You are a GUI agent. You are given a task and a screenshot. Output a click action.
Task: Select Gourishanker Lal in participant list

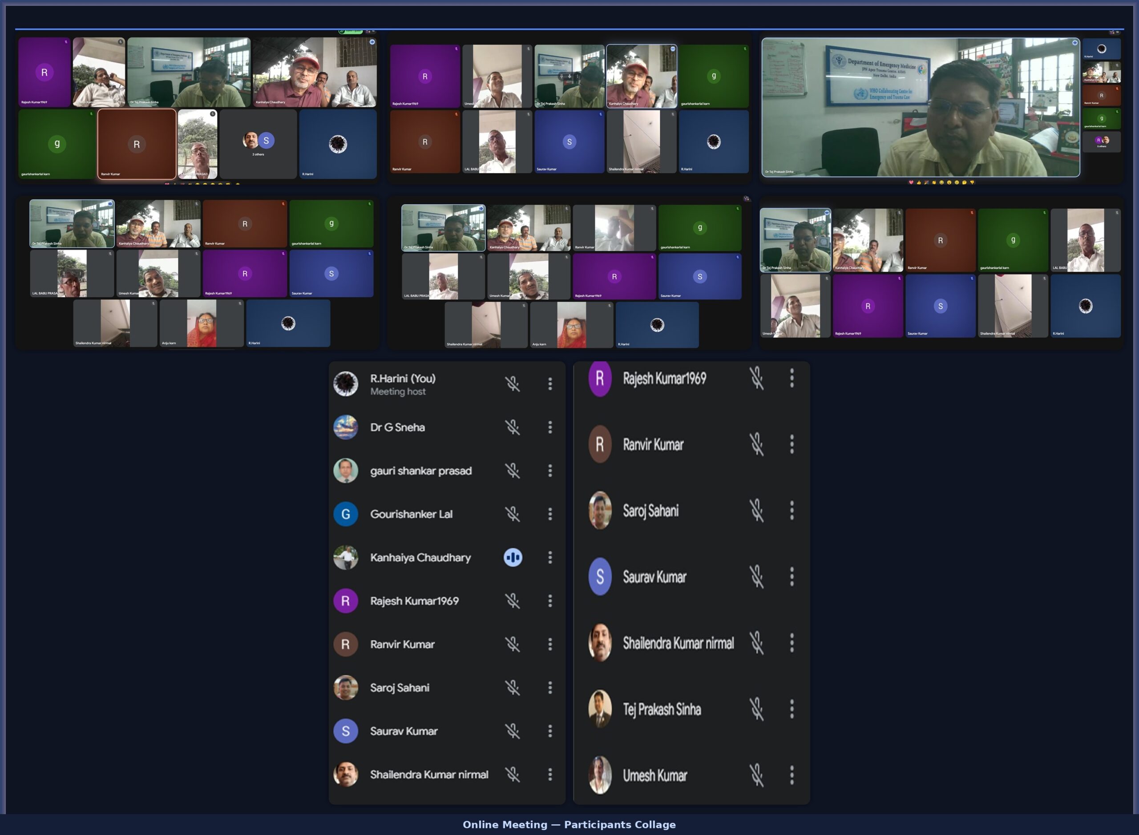point(411,514)
